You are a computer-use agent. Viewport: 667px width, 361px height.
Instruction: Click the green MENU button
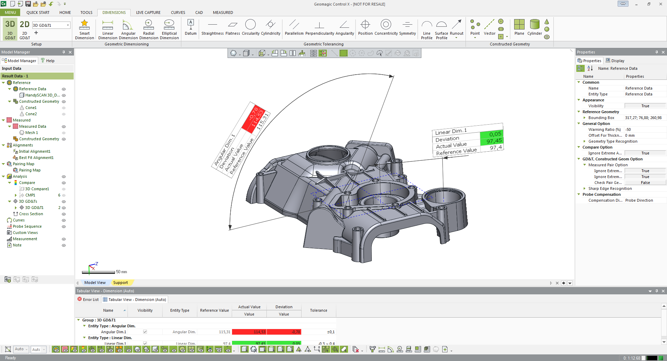10,12
